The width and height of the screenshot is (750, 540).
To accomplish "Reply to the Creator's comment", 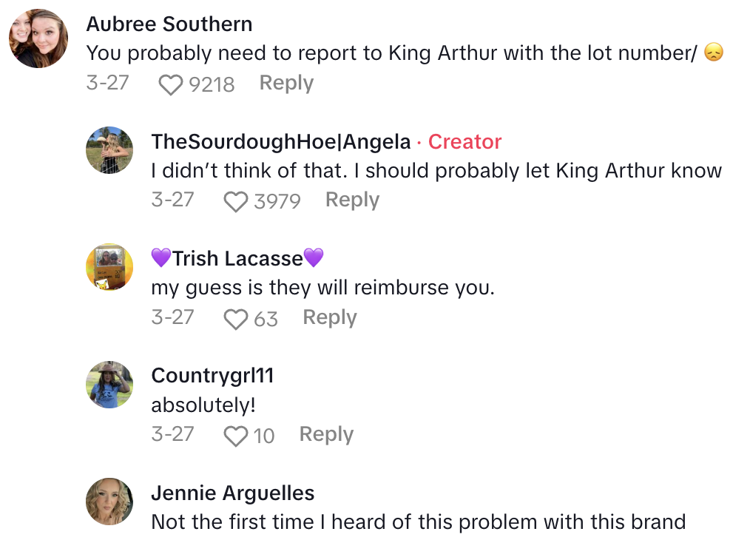I will click(x=352, y=200).
